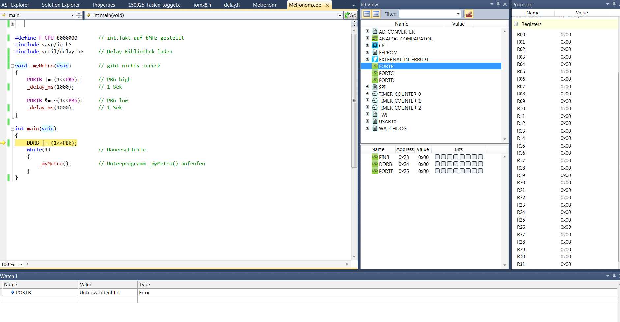The image size is (620, 322).
Task: Open the iomx8.h tab
Action: pos(202,5)
